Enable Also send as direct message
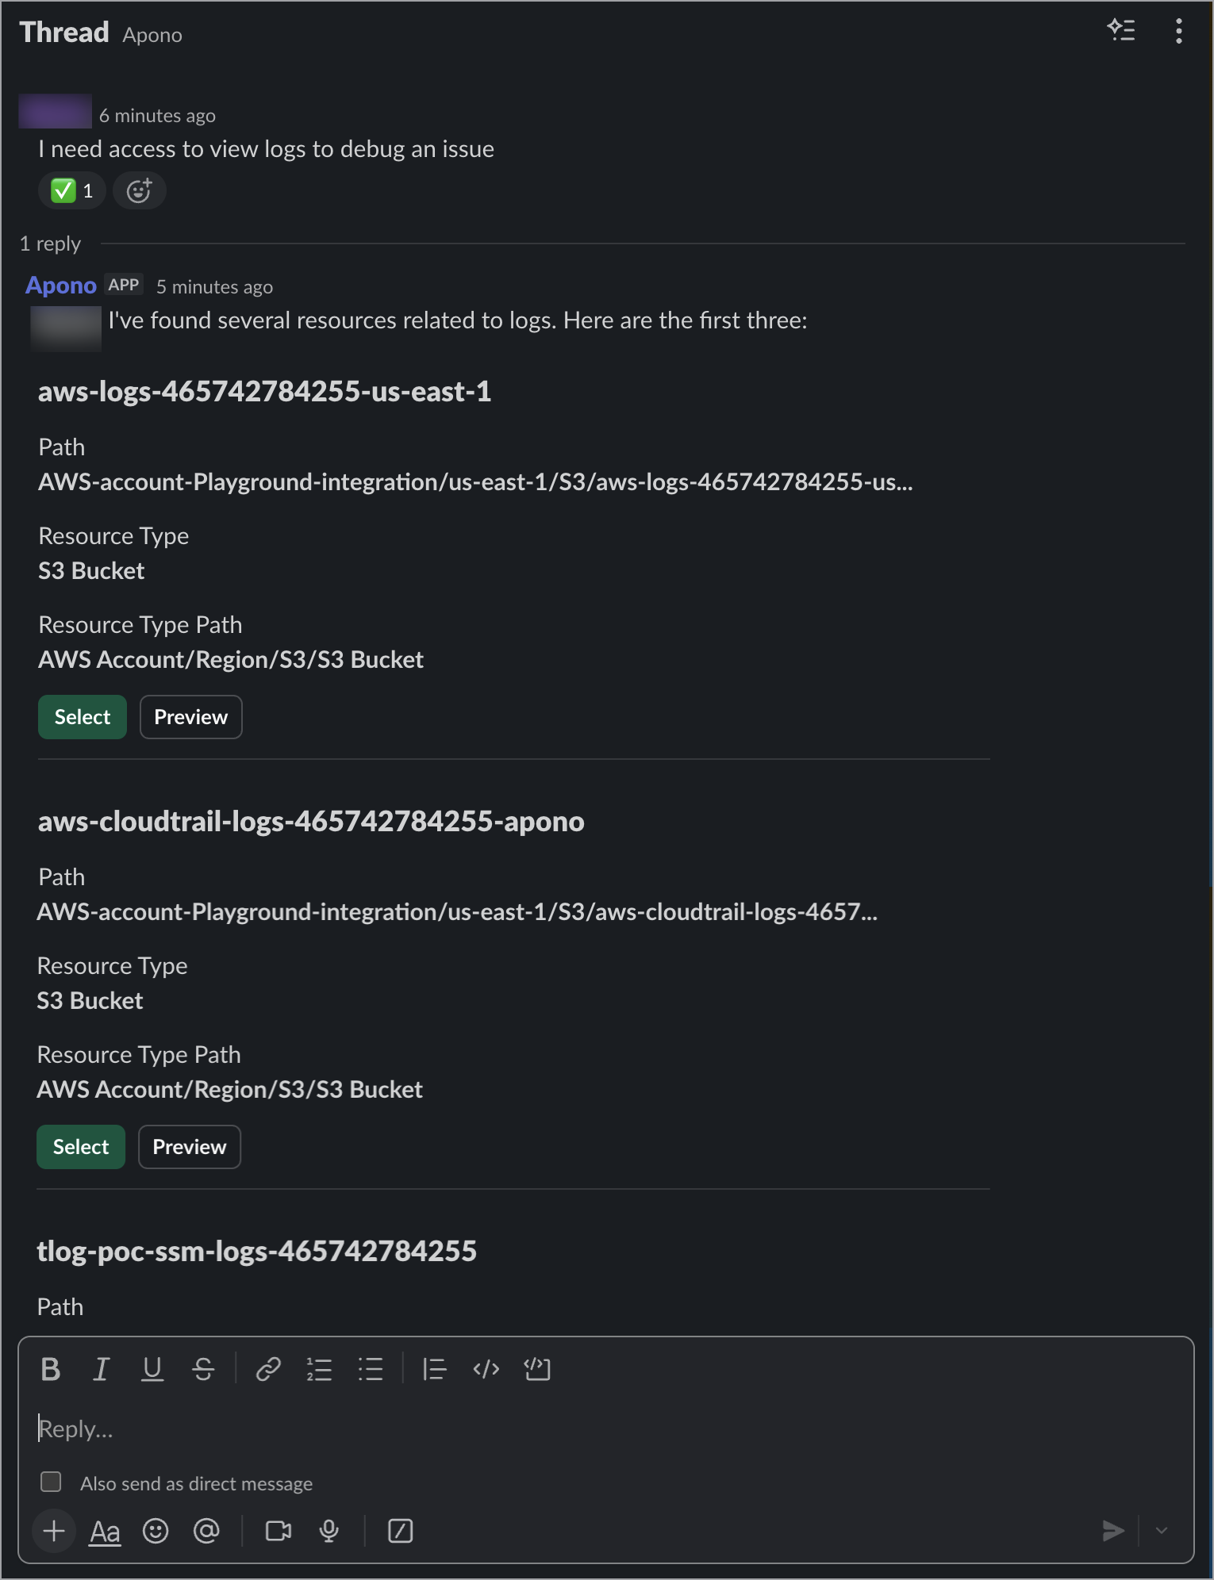The image size is (1214, 1580). (x=51, y=1482)
